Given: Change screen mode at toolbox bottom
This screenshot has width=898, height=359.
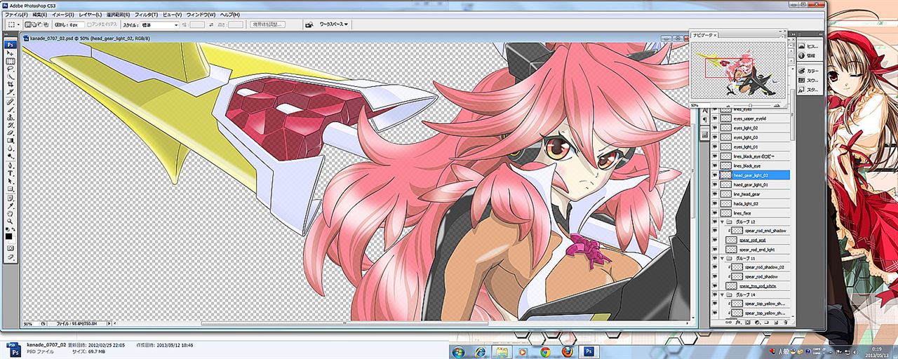Looking at the screenshot, I should pos(11,257).
